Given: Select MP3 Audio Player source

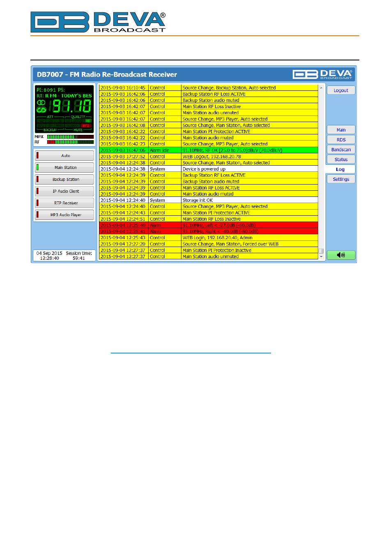Looking at the screenshot, I should [x=64, y=215].
